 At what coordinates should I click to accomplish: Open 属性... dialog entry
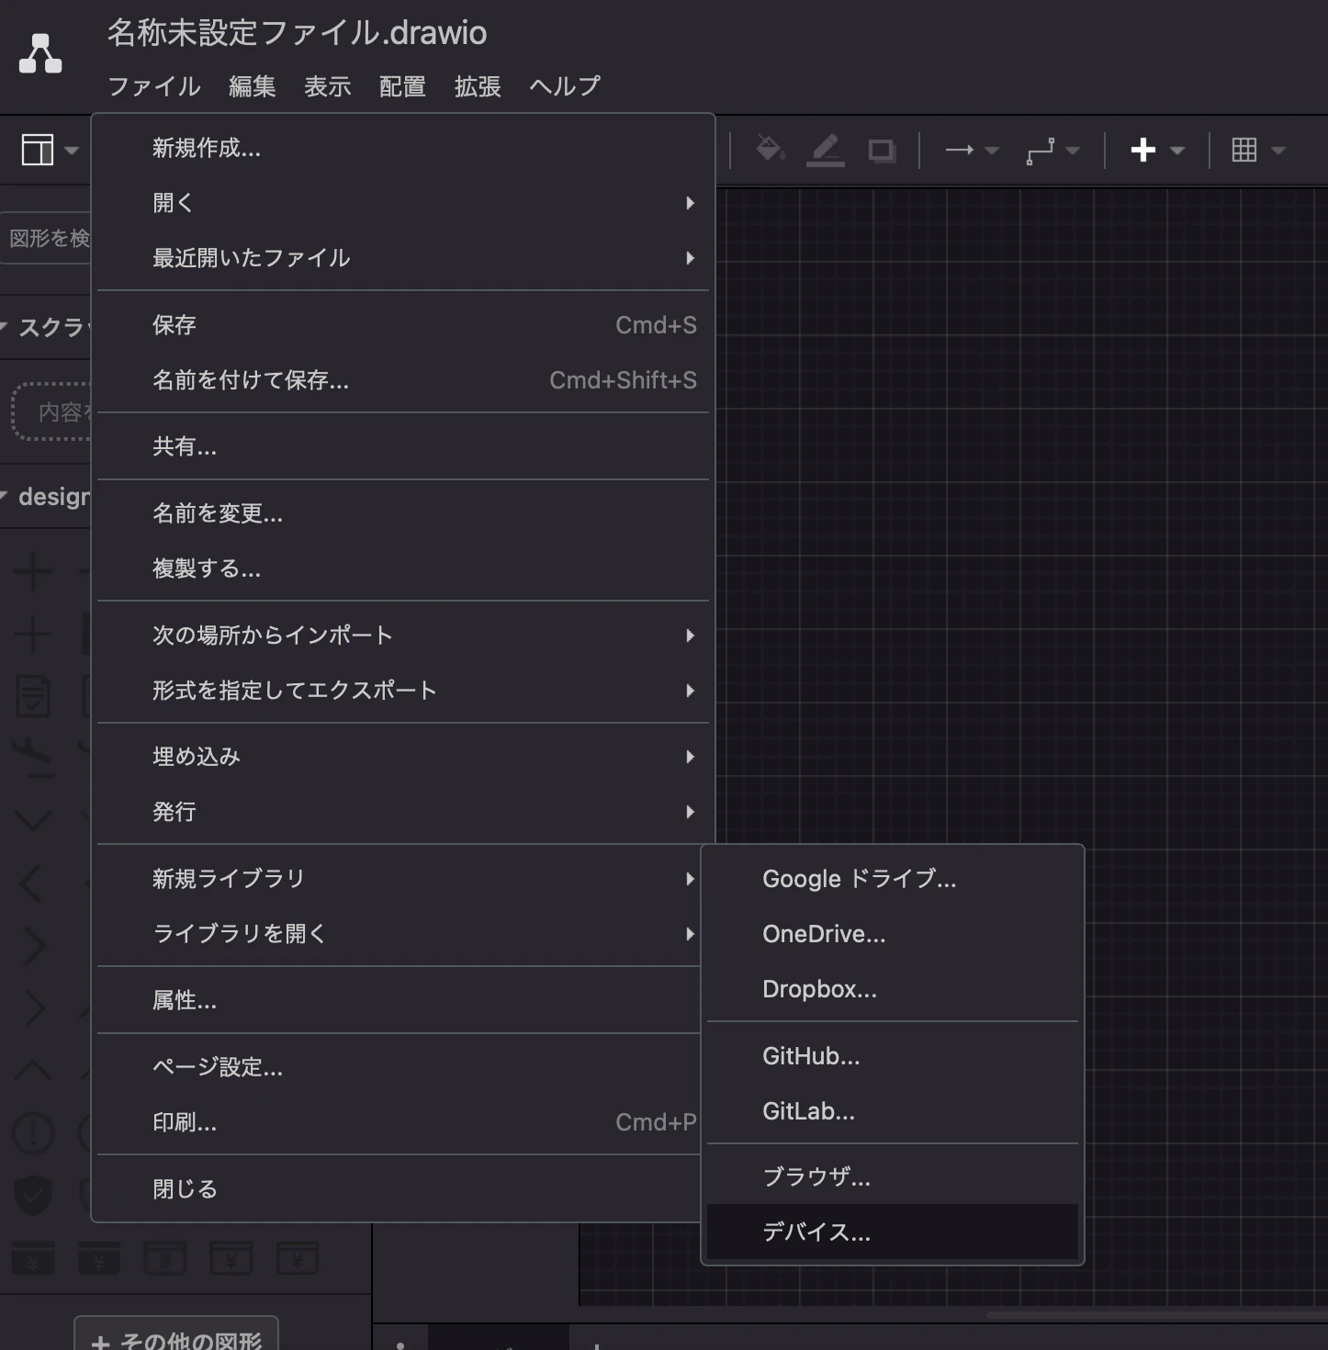pos(400,1000)
